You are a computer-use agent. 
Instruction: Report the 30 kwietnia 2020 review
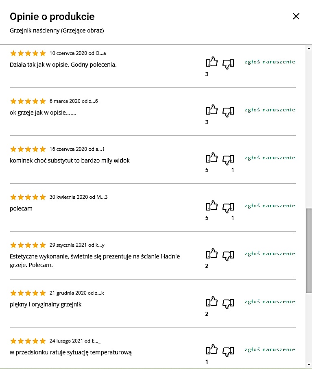coord(270,206)
